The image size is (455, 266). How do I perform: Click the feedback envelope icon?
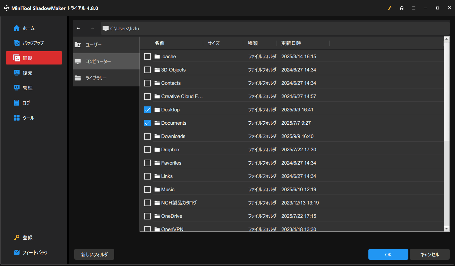pos(17,252)
